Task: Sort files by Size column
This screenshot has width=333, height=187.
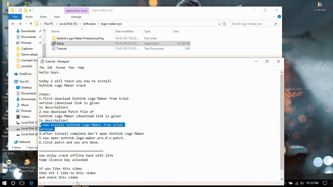Action: point(182,31)
